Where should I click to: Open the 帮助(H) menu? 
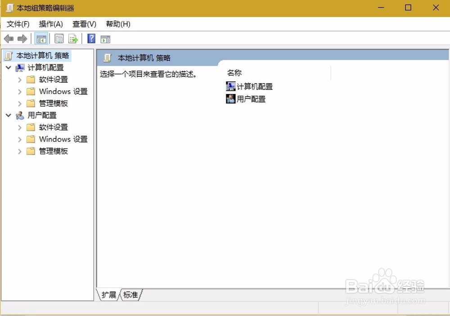118,24
